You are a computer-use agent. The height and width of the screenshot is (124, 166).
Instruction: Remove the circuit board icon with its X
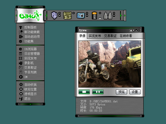point(74,13)
